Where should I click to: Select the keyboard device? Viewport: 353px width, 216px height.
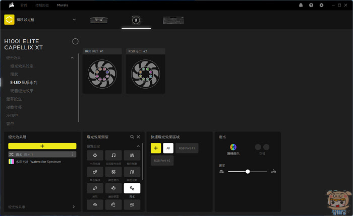tap(173, 21)
